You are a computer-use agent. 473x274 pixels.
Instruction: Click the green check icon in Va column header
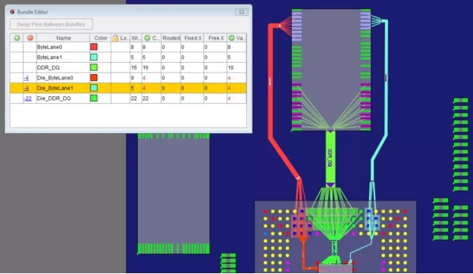[x=231, y=38]
